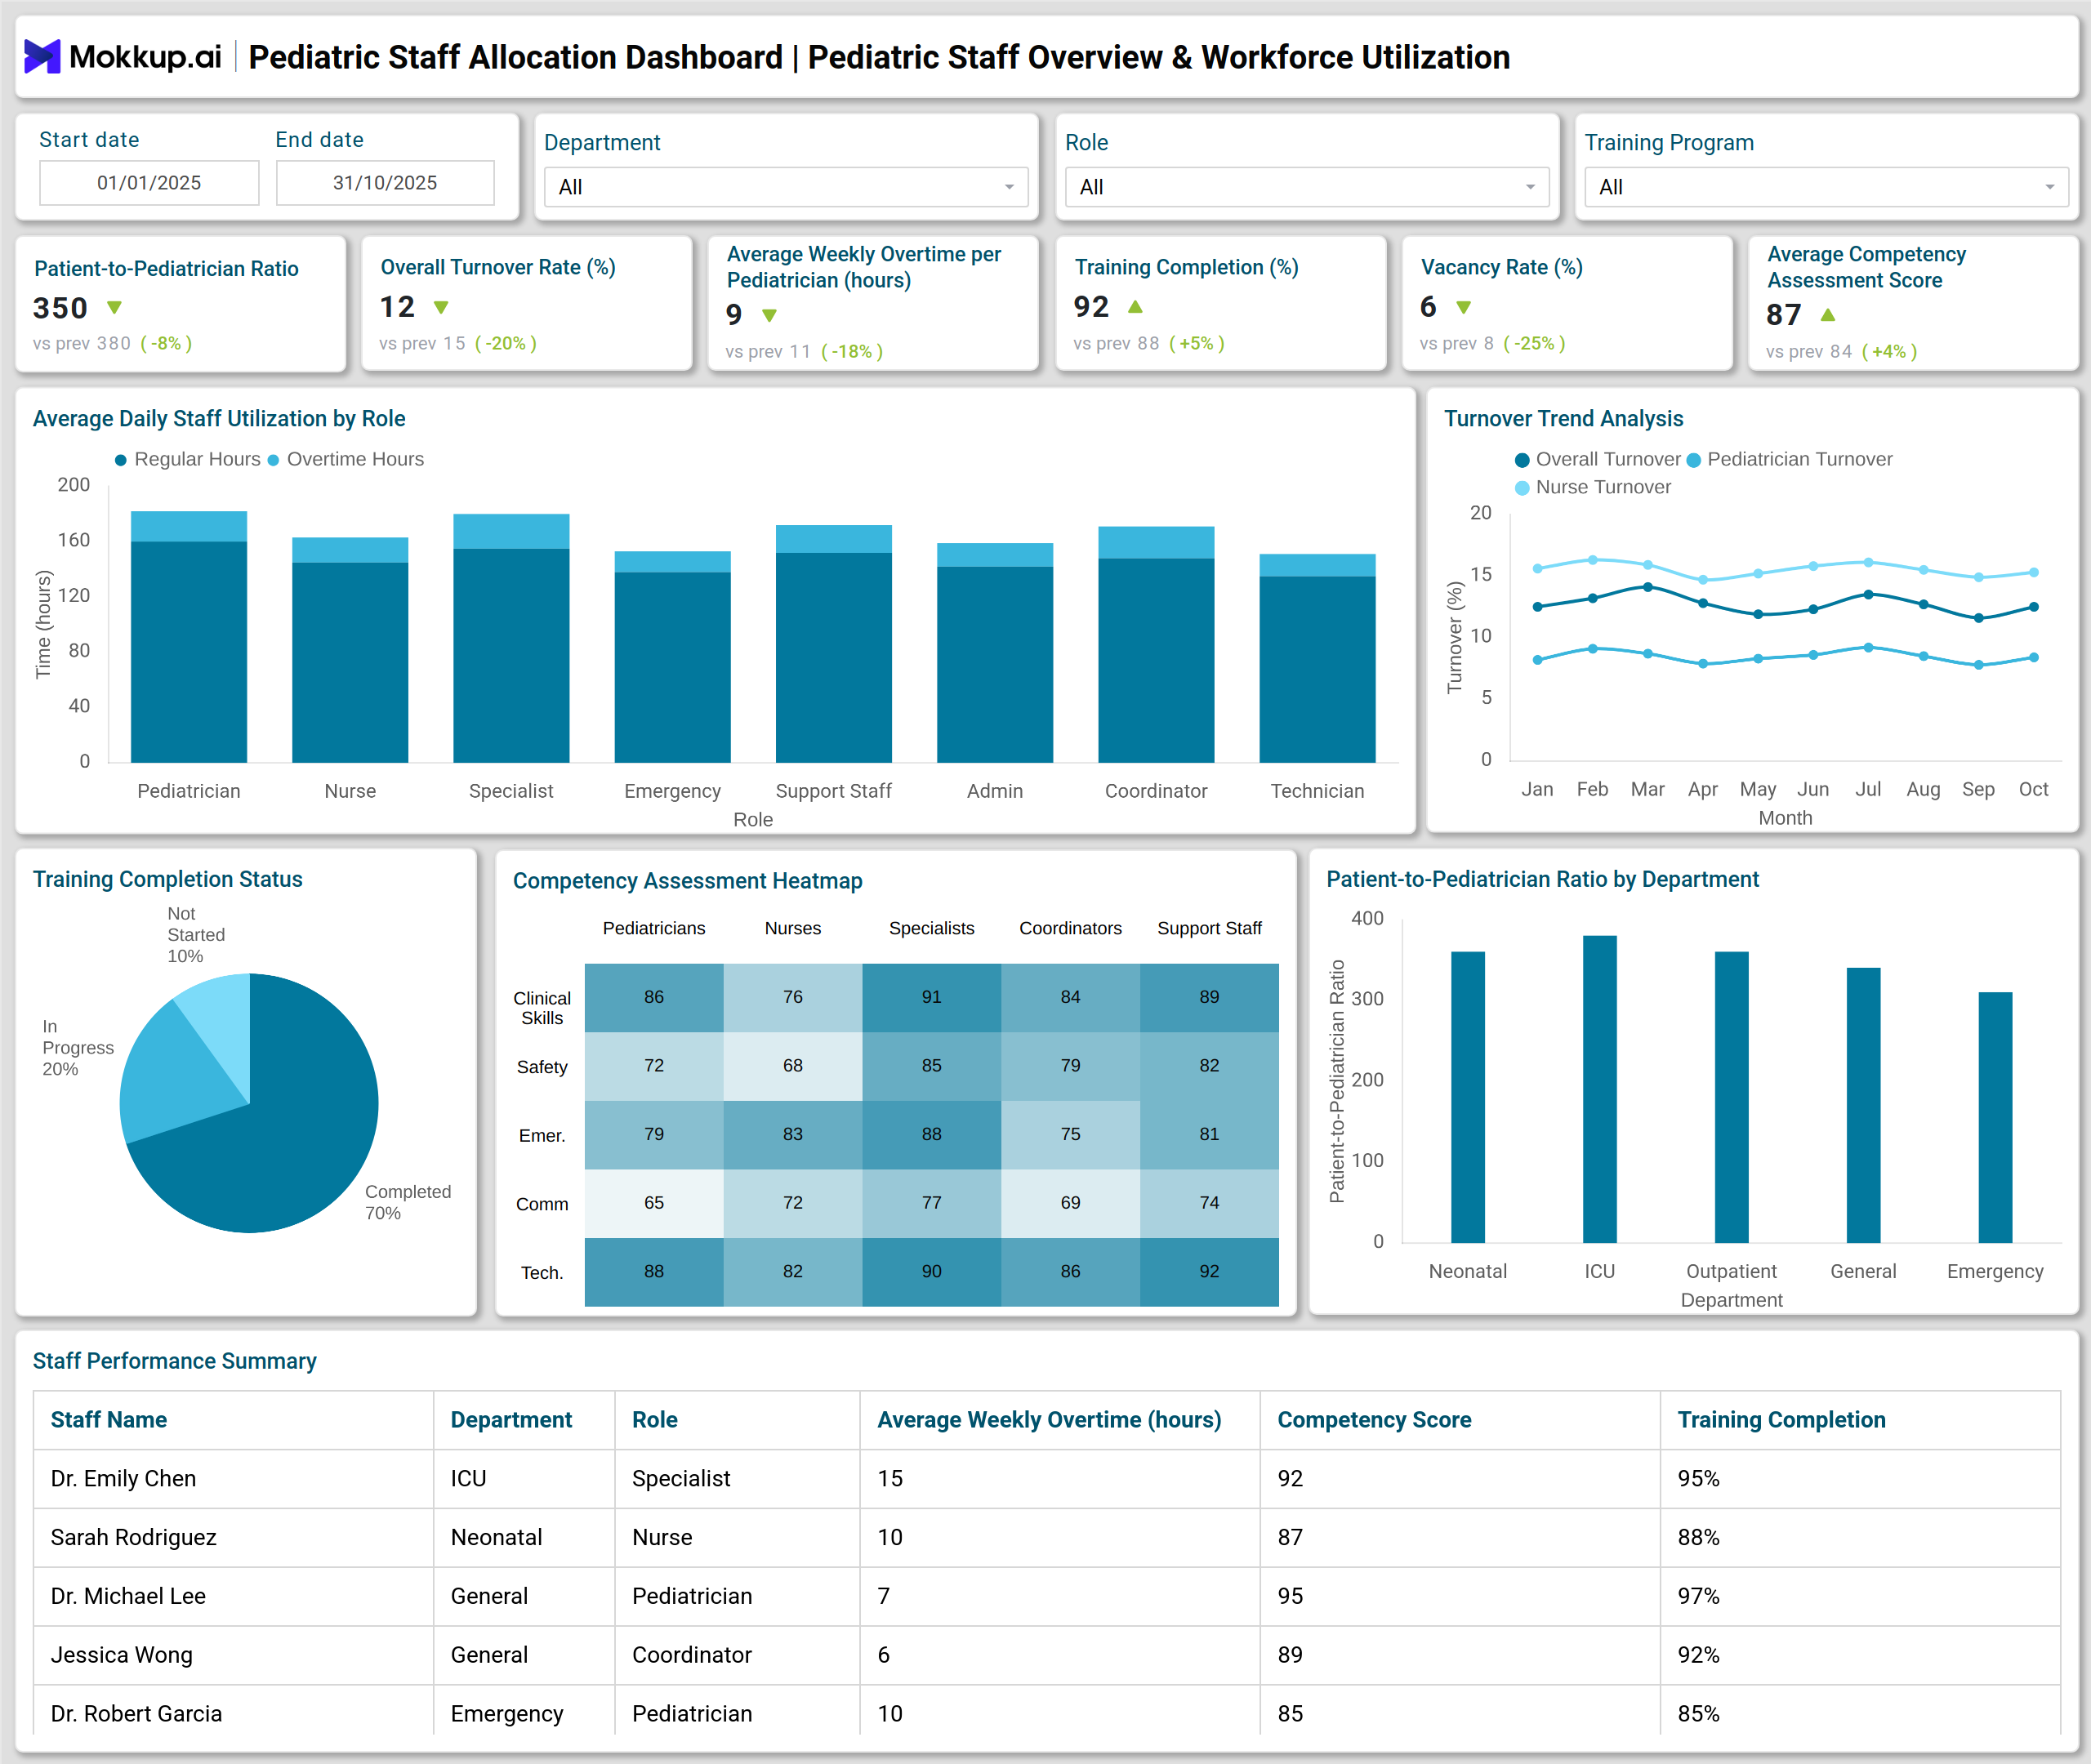Image resolution: width=2091 pixels, height=1764 pixels.
Task: Click the Start date input field
Action: point(149,183)
